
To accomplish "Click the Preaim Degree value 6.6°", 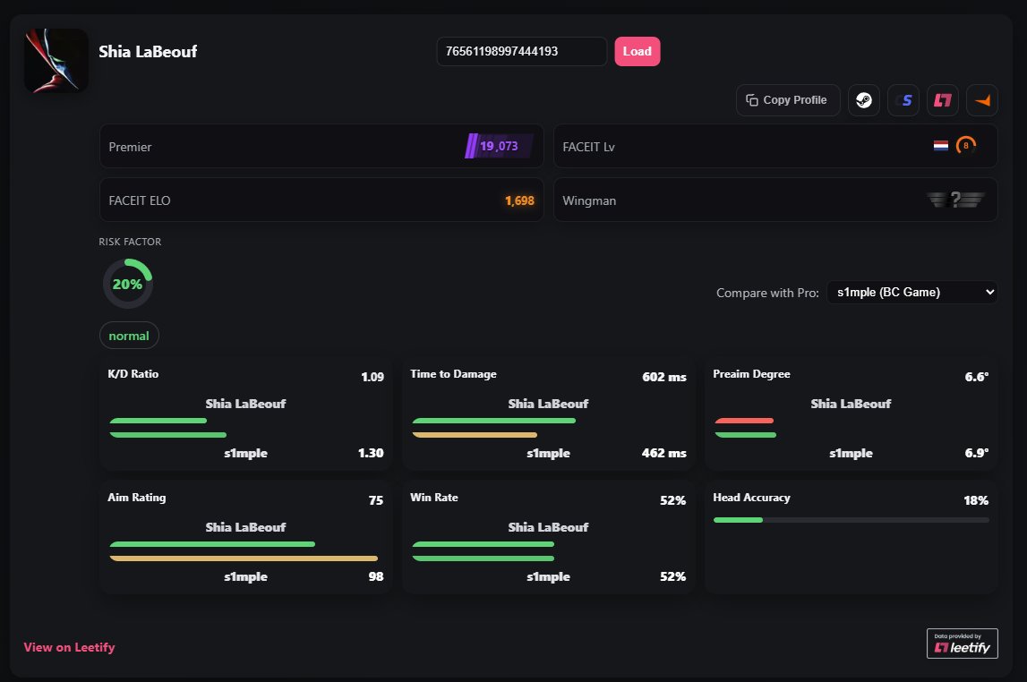I will pos(977,377).
